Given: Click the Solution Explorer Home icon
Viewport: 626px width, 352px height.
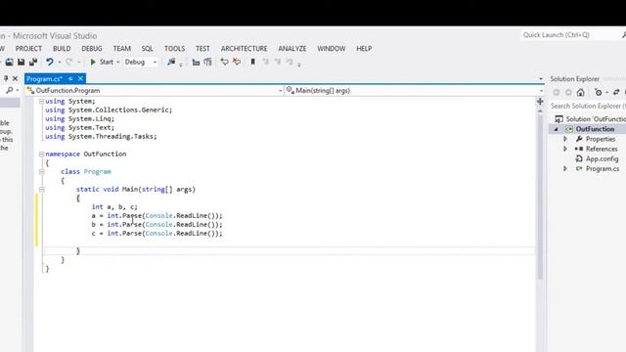Looking at the screenshot, I should 580,93.
